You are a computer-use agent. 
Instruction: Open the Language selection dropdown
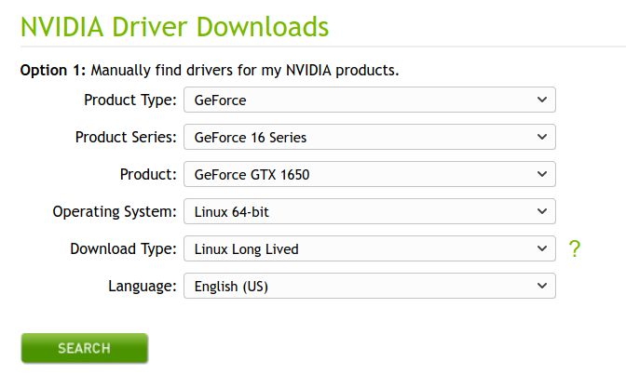tap(369, 286)
